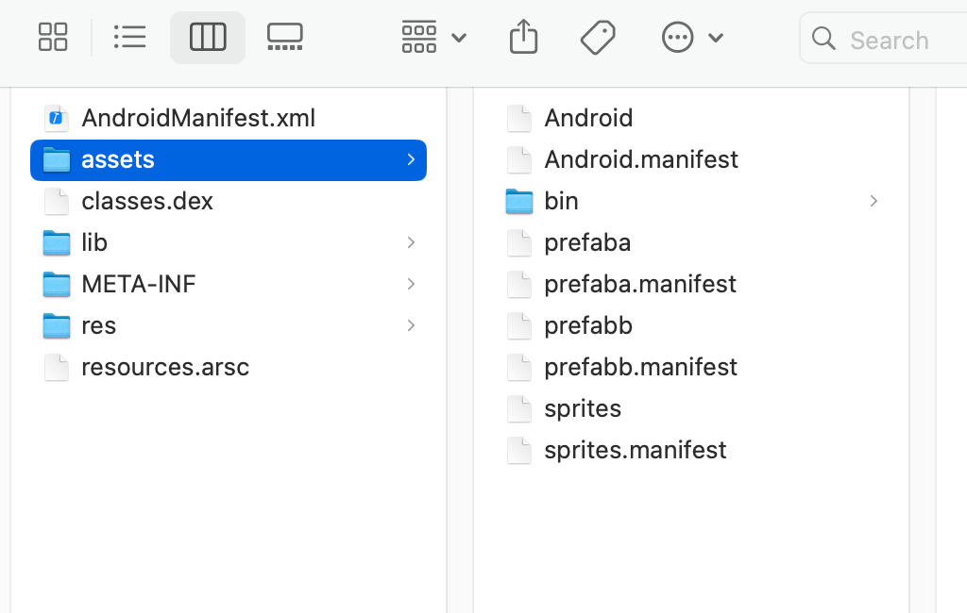Open the Group By dropdown

tap(433, 38)
